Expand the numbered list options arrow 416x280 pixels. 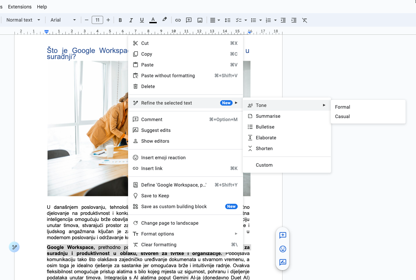275,20
